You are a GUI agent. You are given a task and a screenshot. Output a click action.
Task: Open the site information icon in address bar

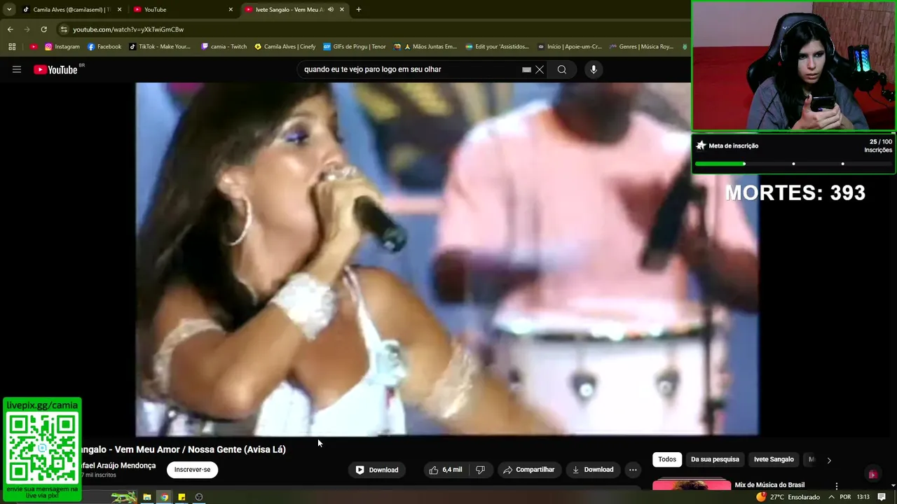[64, 29]
